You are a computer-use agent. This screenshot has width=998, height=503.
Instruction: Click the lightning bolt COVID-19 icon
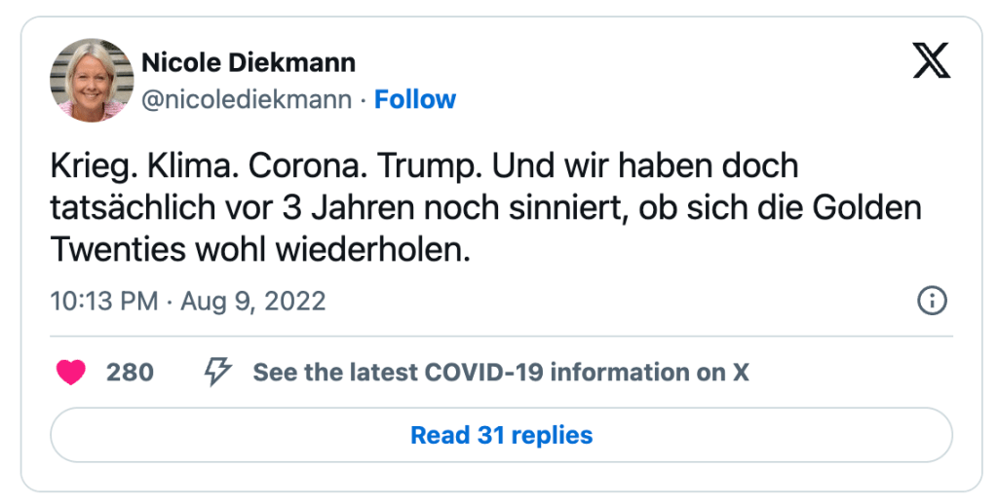point(216,372)
